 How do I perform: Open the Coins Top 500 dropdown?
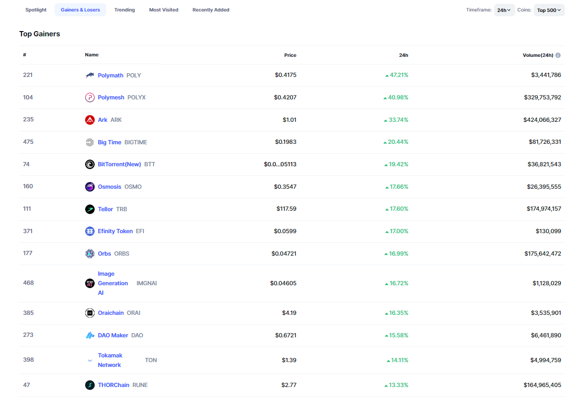549,10
